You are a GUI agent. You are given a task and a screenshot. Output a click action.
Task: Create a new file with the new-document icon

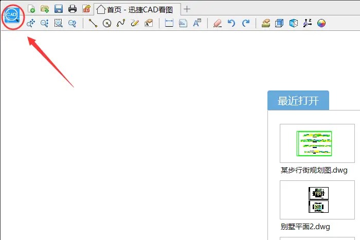[31, 9]
